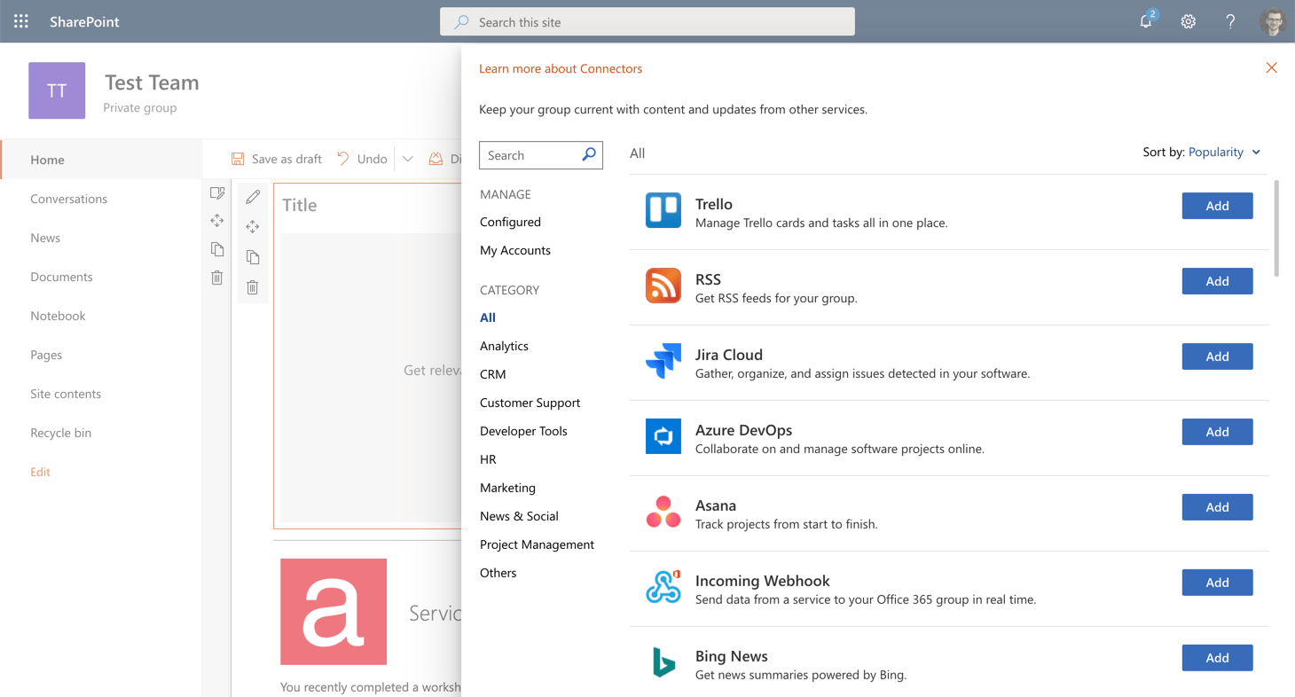Screen dimensions: 1295x697
Task: Click the RSS connector icon
Action: click(x=663, y=286)
